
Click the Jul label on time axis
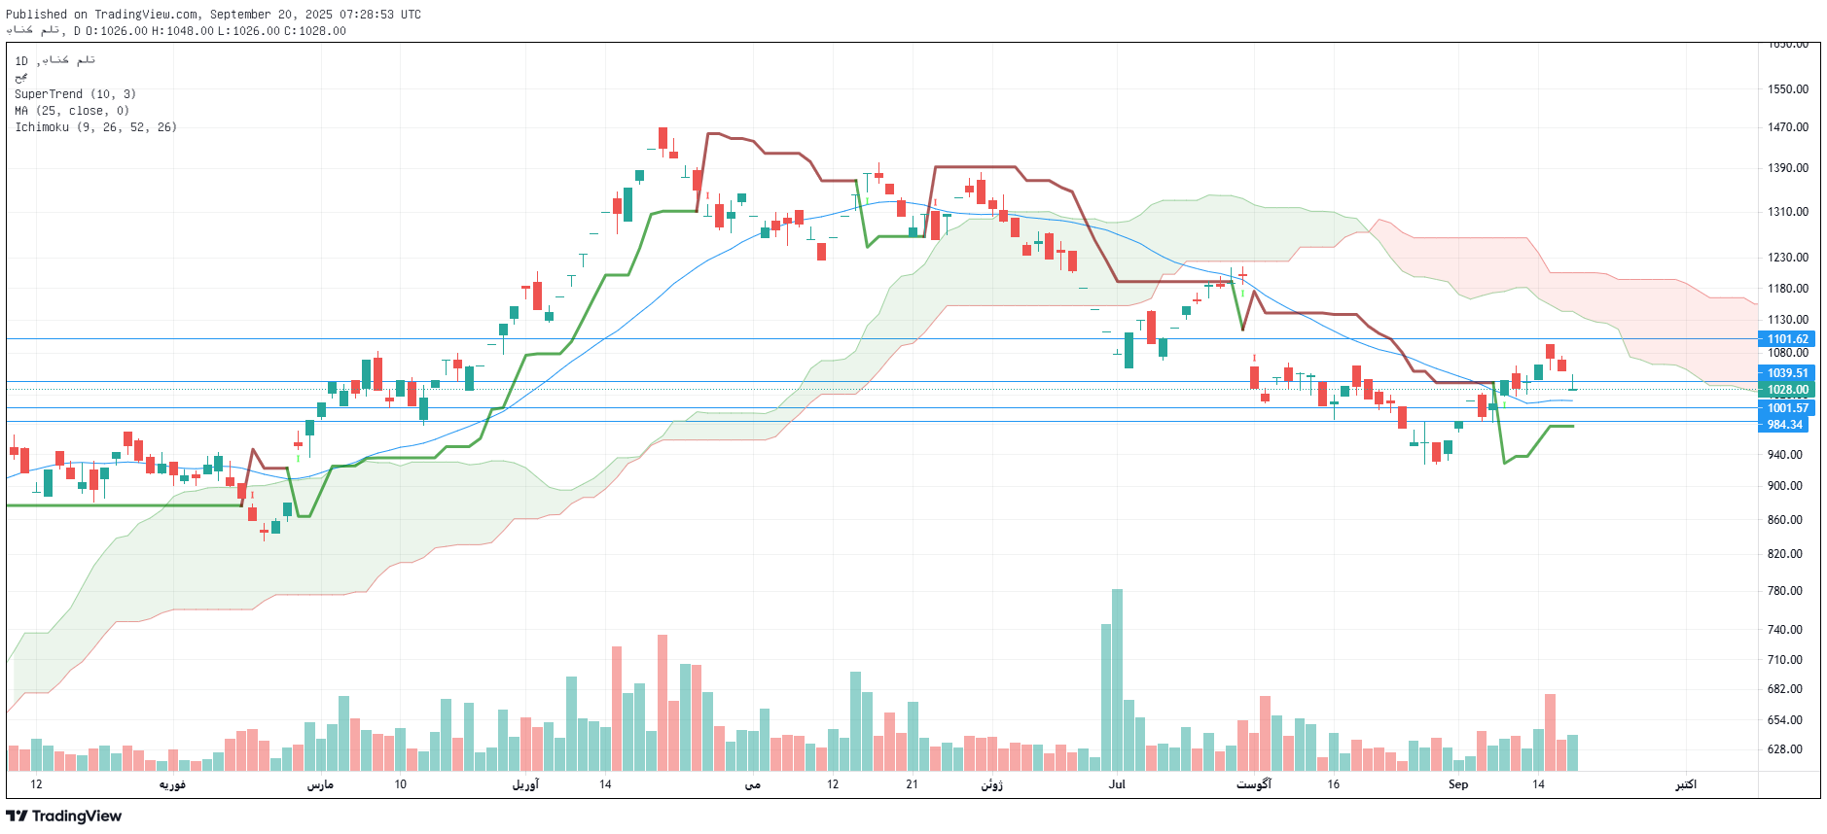pyautogui.click(x=1117, y=784)
